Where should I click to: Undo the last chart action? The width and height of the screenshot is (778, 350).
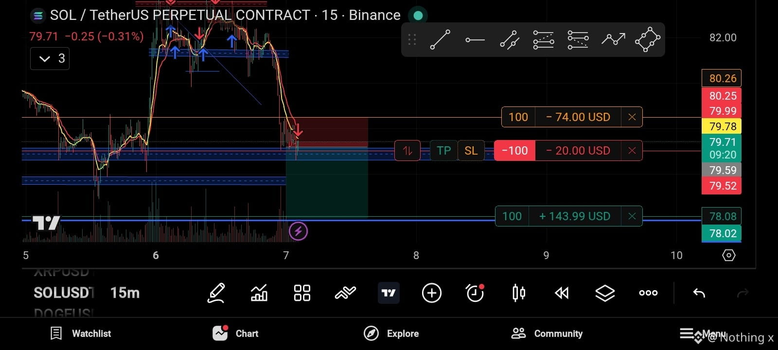pyautogui.click(x=699, y=293)
